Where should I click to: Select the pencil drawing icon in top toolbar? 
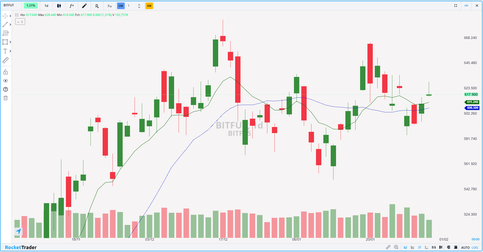(x=84, y=6)
